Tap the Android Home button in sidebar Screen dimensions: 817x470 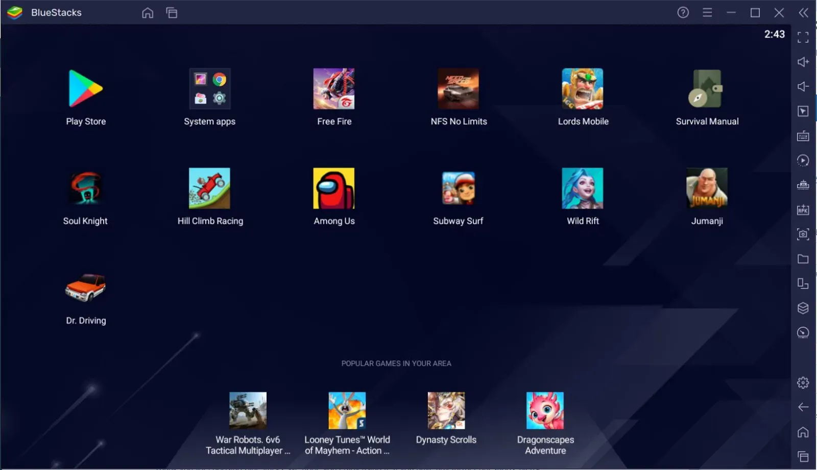(803, 432)
